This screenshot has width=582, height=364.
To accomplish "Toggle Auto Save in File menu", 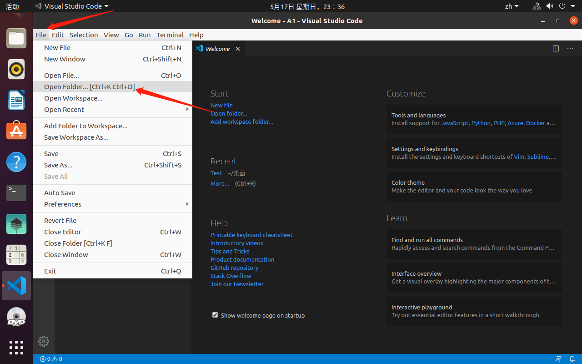I will 113,193.
